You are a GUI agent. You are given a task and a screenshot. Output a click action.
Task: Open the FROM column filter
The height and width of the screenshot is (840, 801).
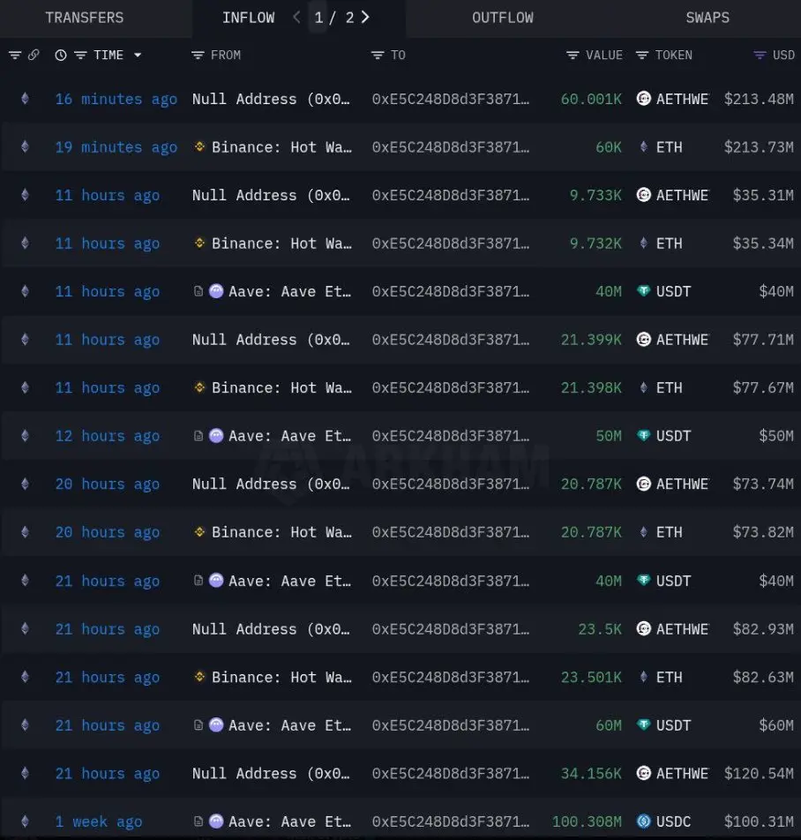click(x=198, y=55)
